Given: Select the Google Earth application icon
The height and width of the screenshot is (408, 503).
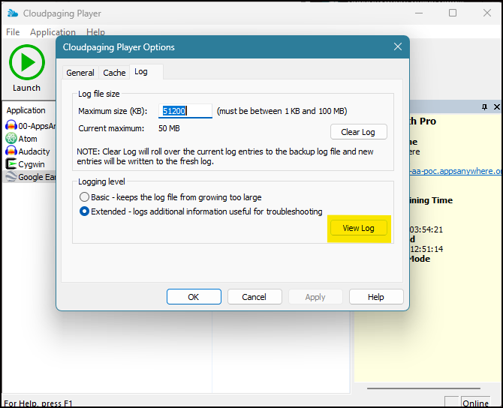Looking at the screenshot, I should pos(11,177).
